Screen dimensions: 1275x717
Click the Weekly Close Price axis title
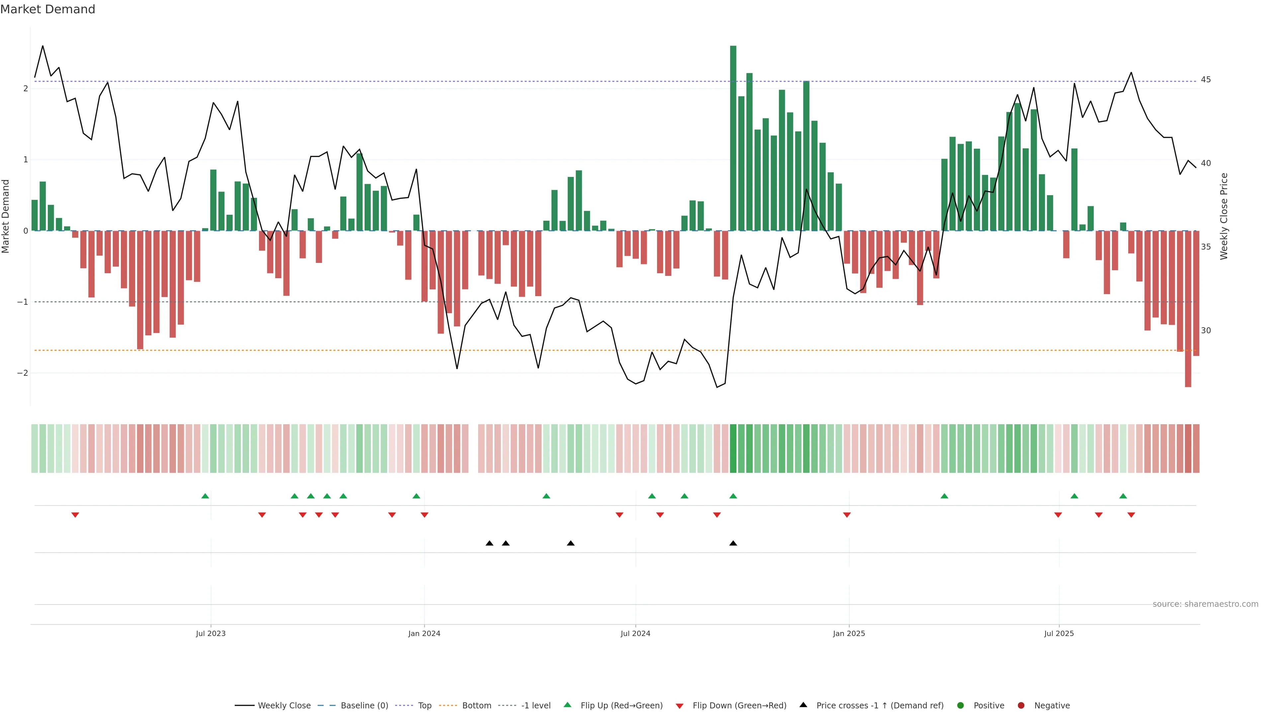[x=1224, y=216]
